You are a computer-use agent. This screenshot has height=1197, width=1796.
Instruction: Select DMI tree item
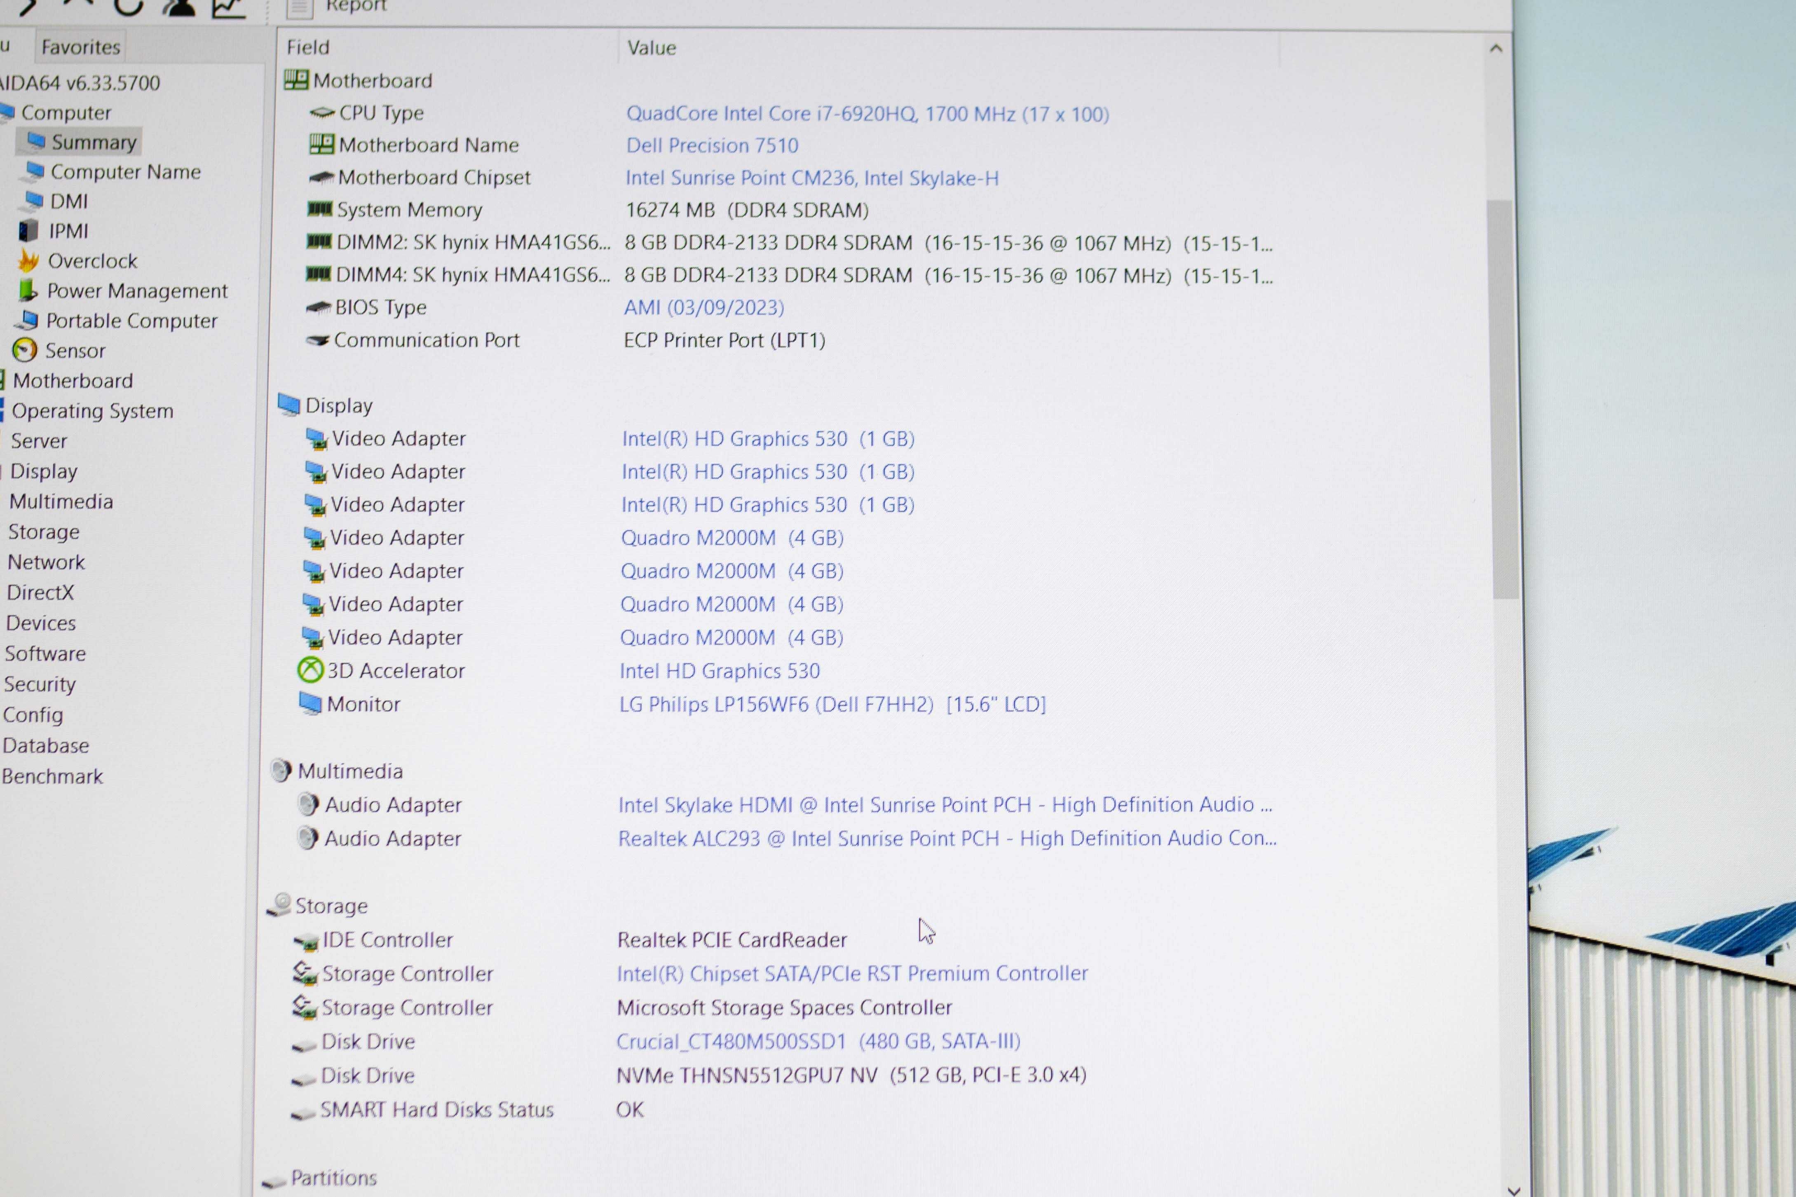click(x=69, y=201)
